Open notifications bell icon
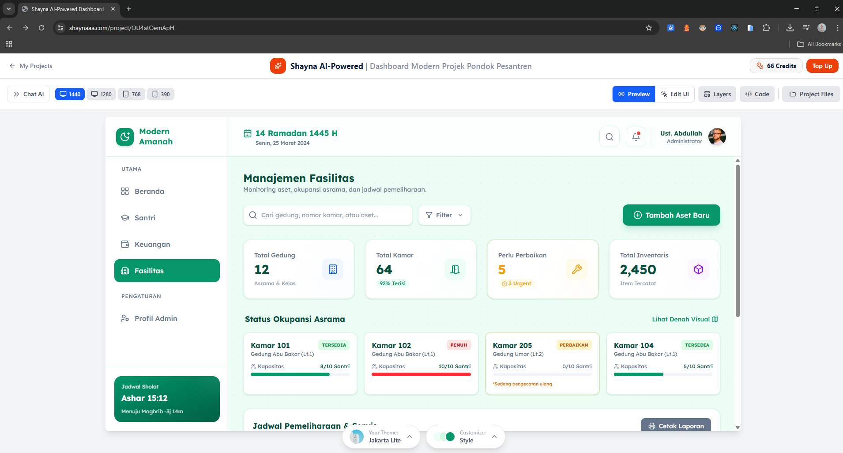The width and height of the screenshot is (843, 453). (x=636, y=137)
